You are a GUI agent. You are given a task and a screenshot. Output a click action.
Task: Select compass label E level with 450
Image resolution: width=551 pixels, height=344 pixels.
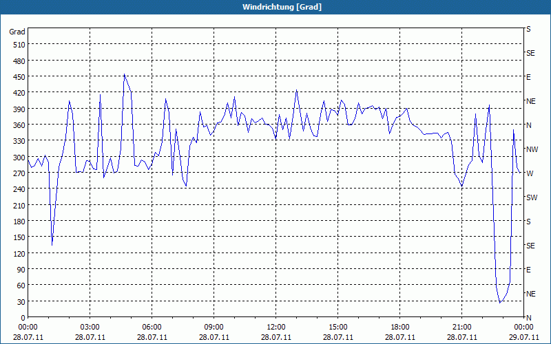[x=528, y=77]
